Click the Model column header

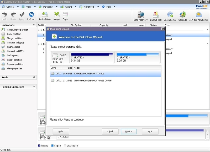(117, 68)
